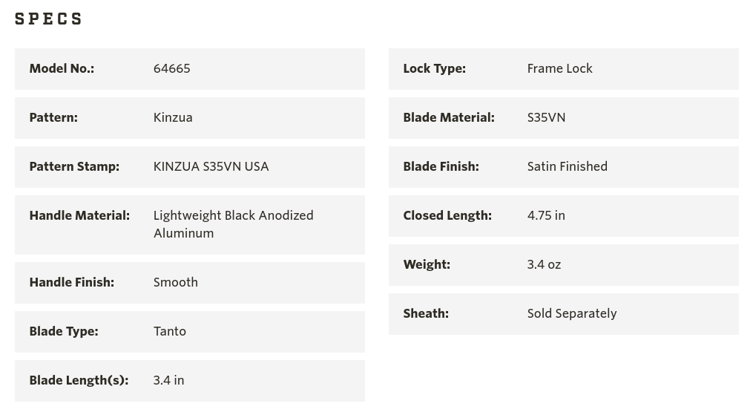753x415 pixels.
Task: Select the S35VN blade material value
Action: point(547,118)
